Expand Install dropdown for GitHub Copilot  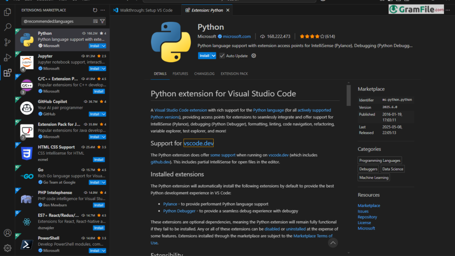point(104,114)
